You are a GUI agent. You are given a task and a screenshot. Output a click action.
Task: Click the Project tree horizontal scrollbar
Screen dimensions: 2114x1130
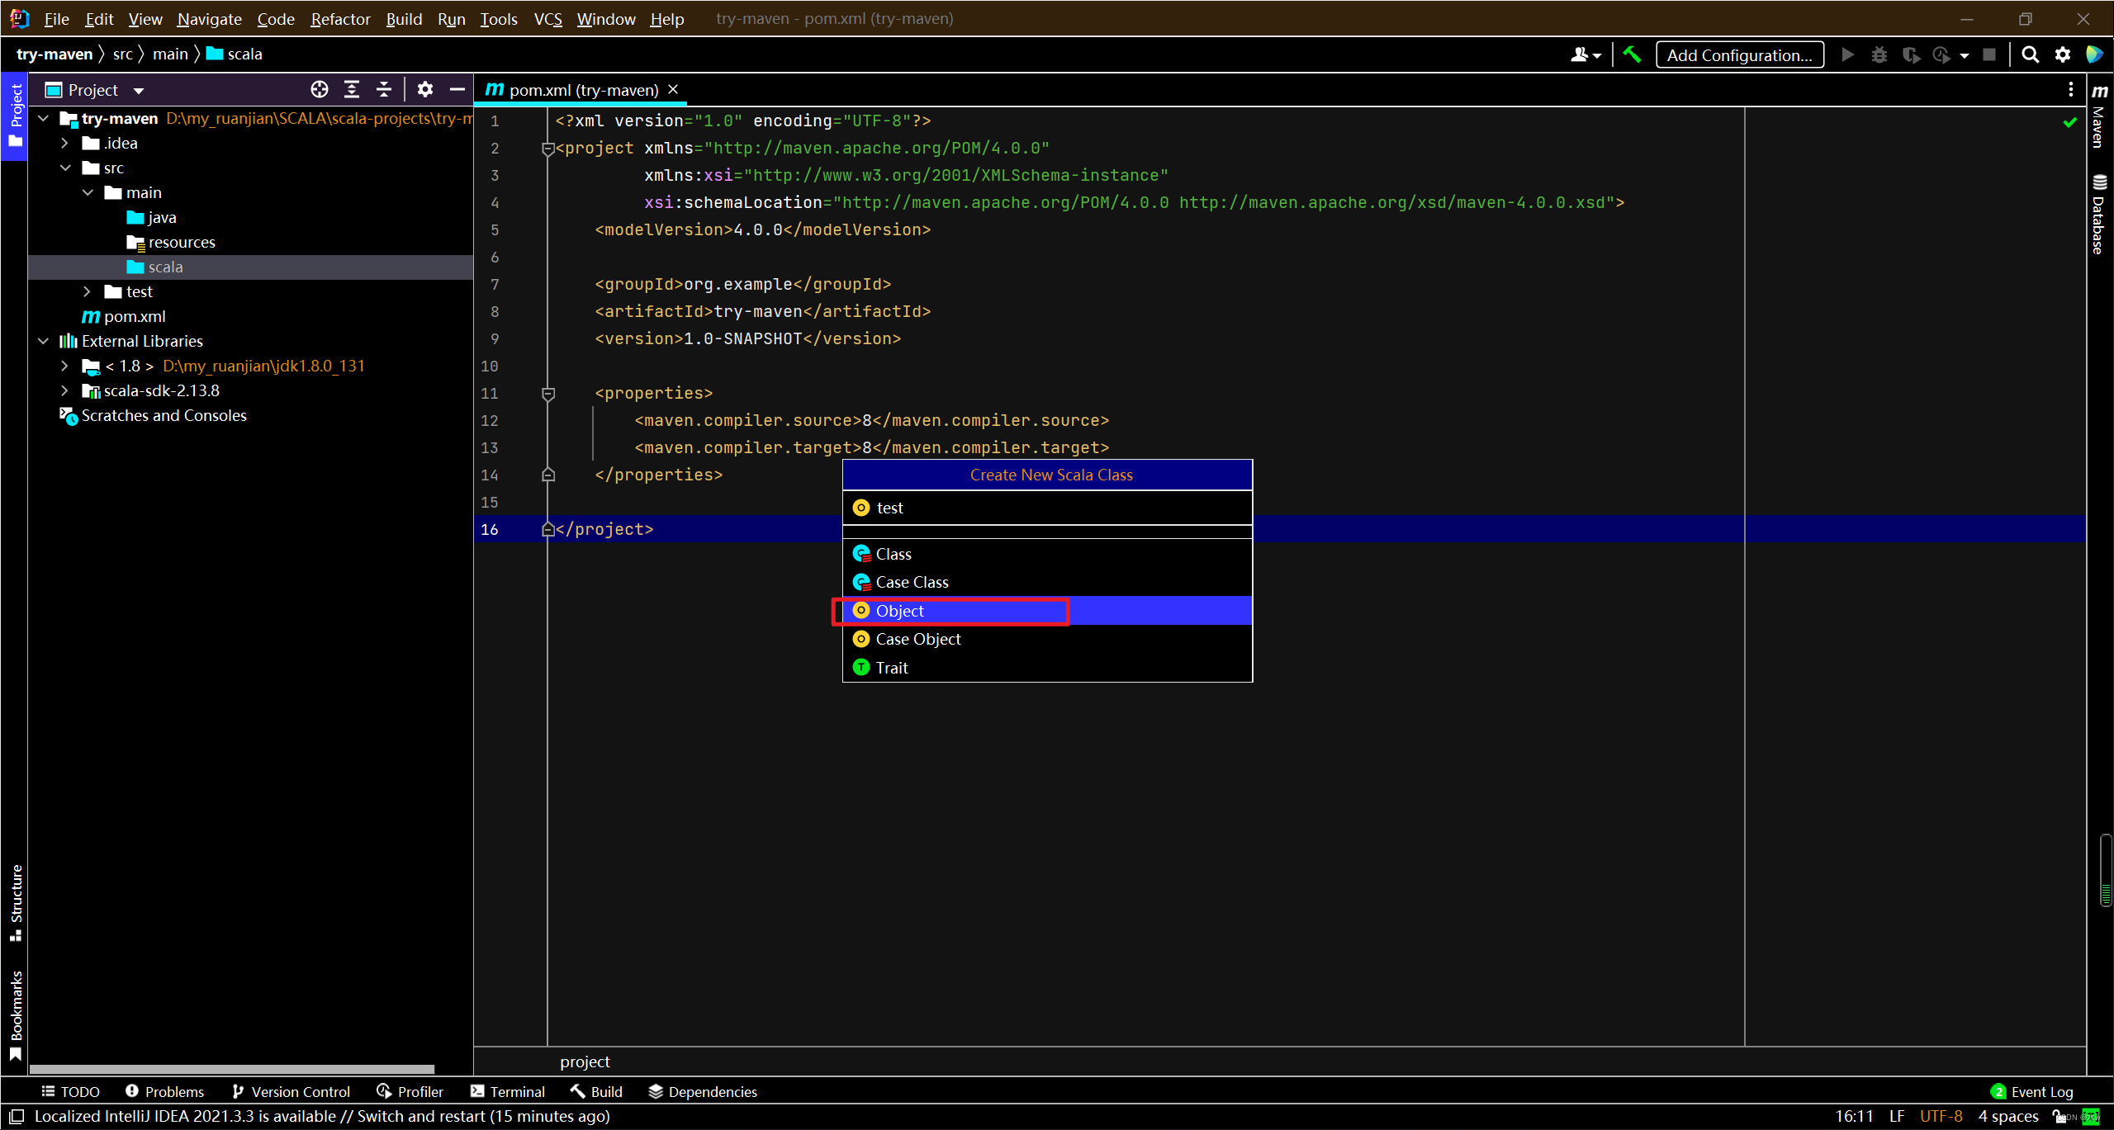[x=231, y=1068]
